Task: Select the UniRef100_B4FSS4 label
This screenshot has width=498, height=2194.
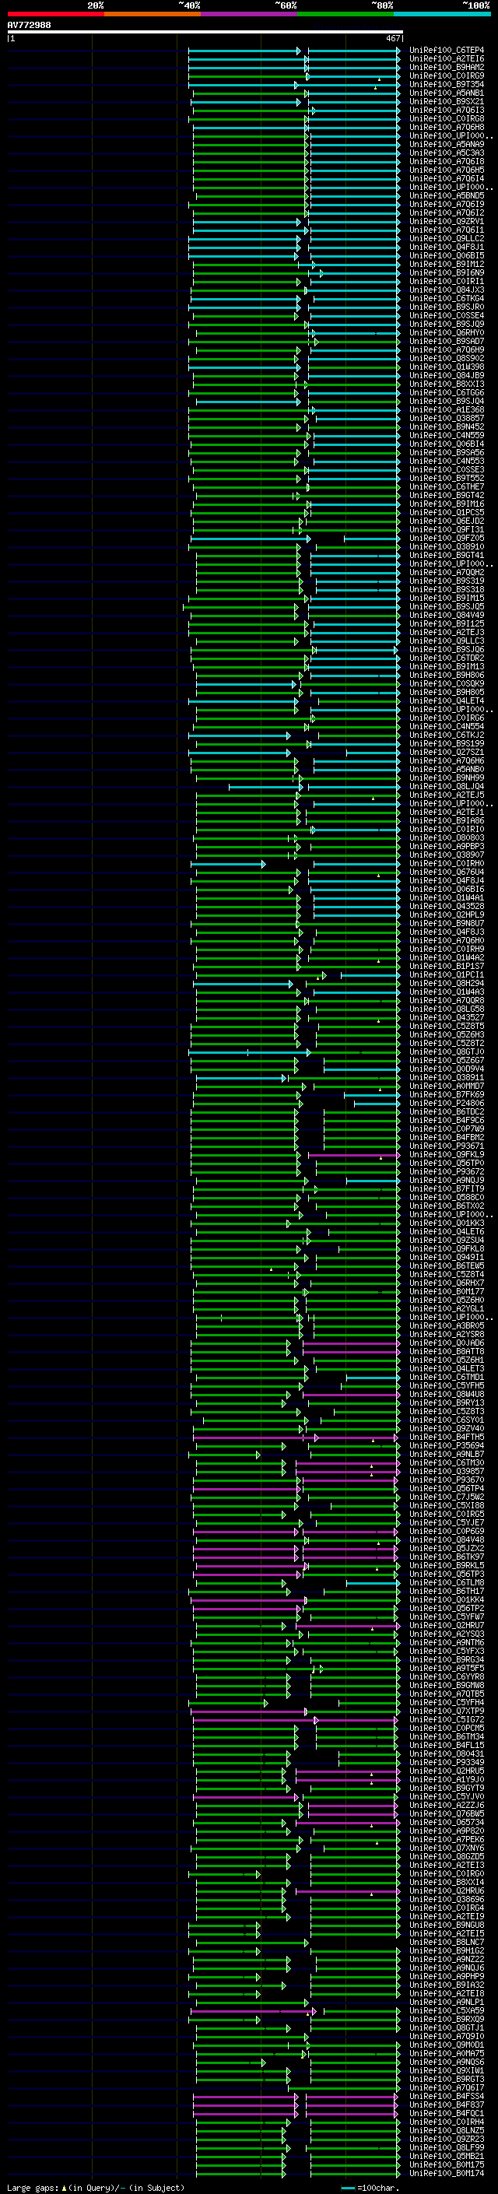Action: click(447, 2097)
